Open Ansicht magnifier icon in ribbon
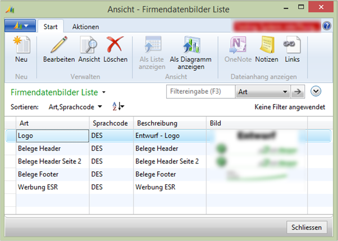Screen dimensions: 338x241 point(89,46)
